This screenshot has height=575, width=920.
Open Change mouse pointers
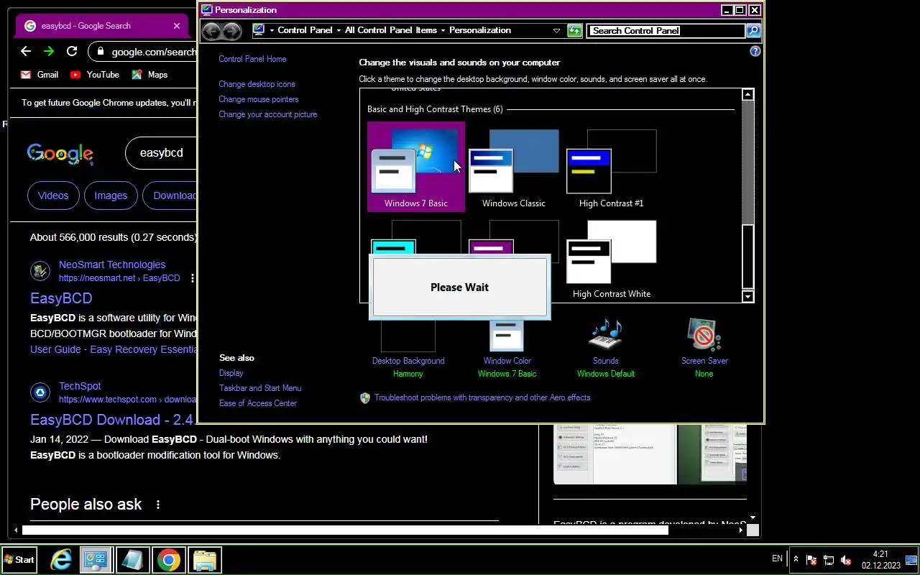click(x=259, y=99)
